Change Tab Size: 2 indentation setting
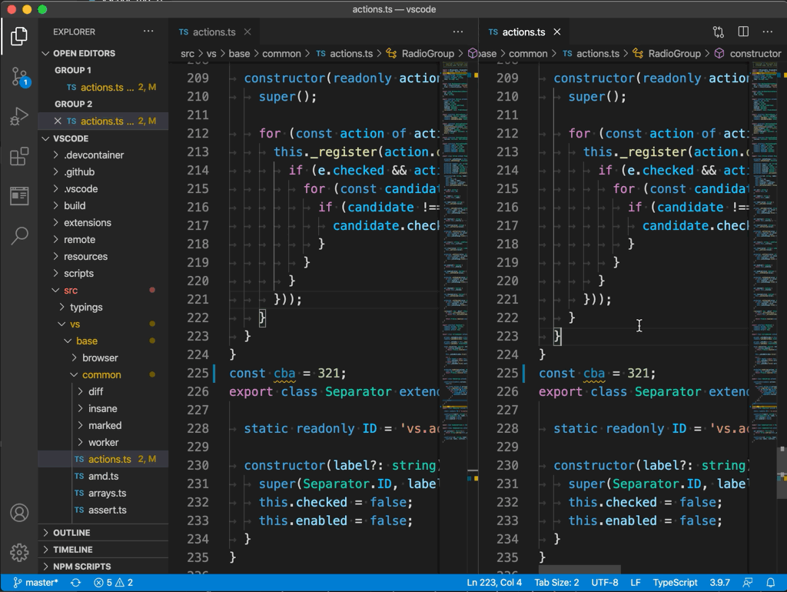This screenshot has height=592, width=787. click(x=556, y=583)
